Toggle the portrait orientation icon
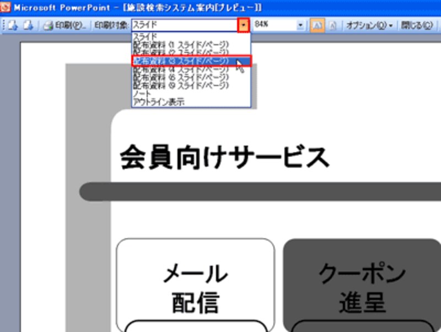441x332 pixels. [332, 25]
